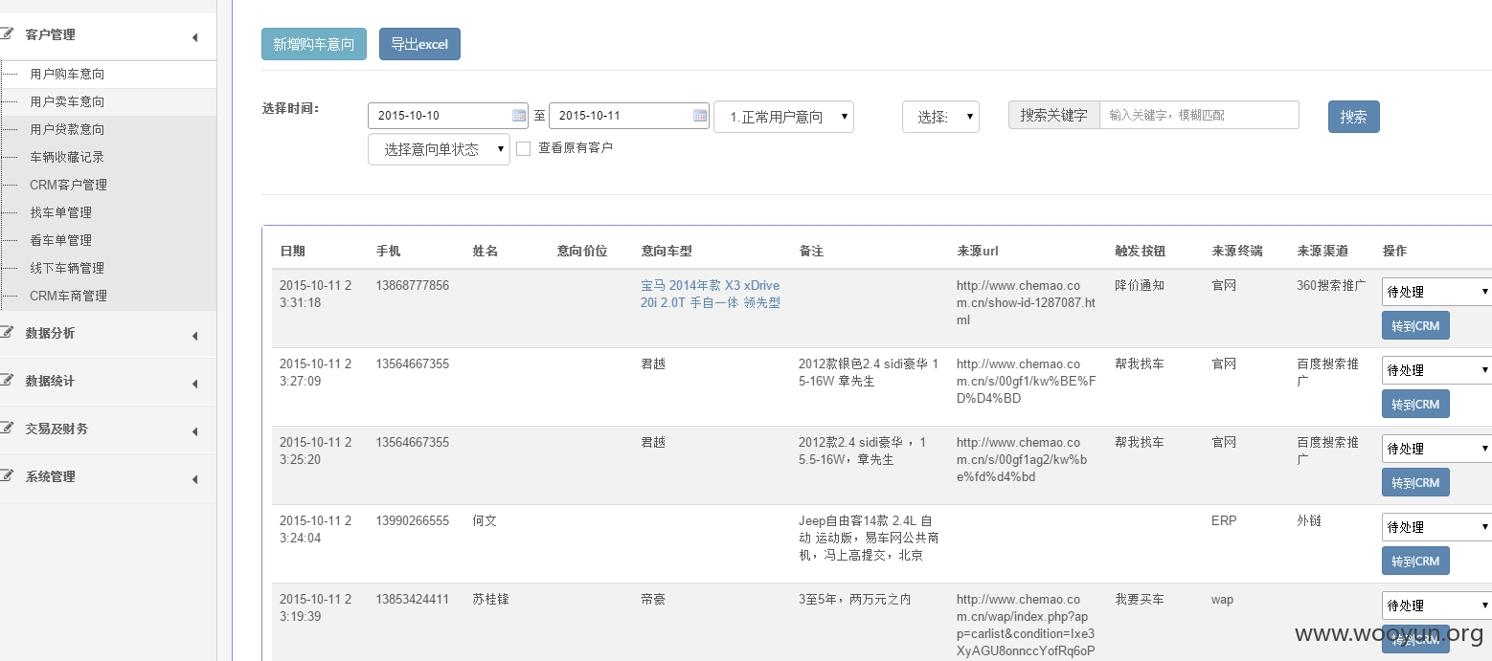The width and height of the screenshot is (1492, 661).
Task: Click the 来源渠道 column header
Action: (1322, 251)
